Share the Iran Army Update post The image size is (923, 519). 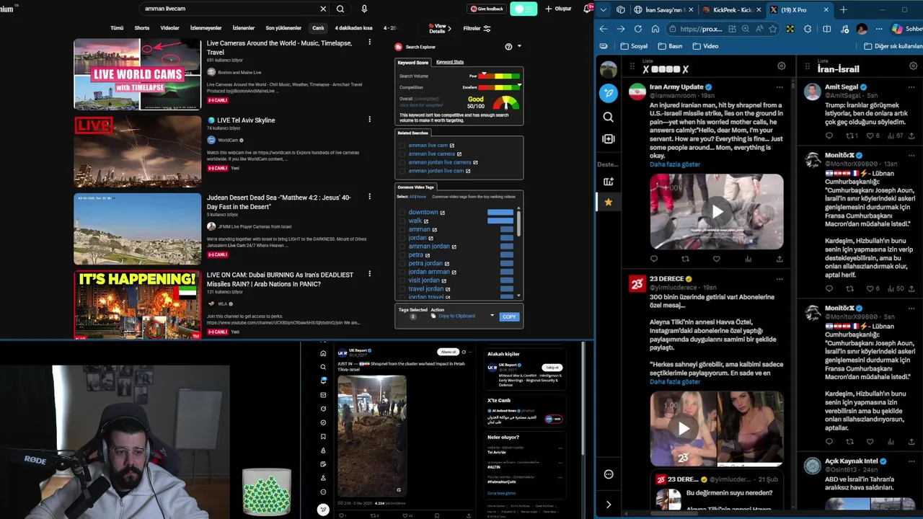(779, 259)
